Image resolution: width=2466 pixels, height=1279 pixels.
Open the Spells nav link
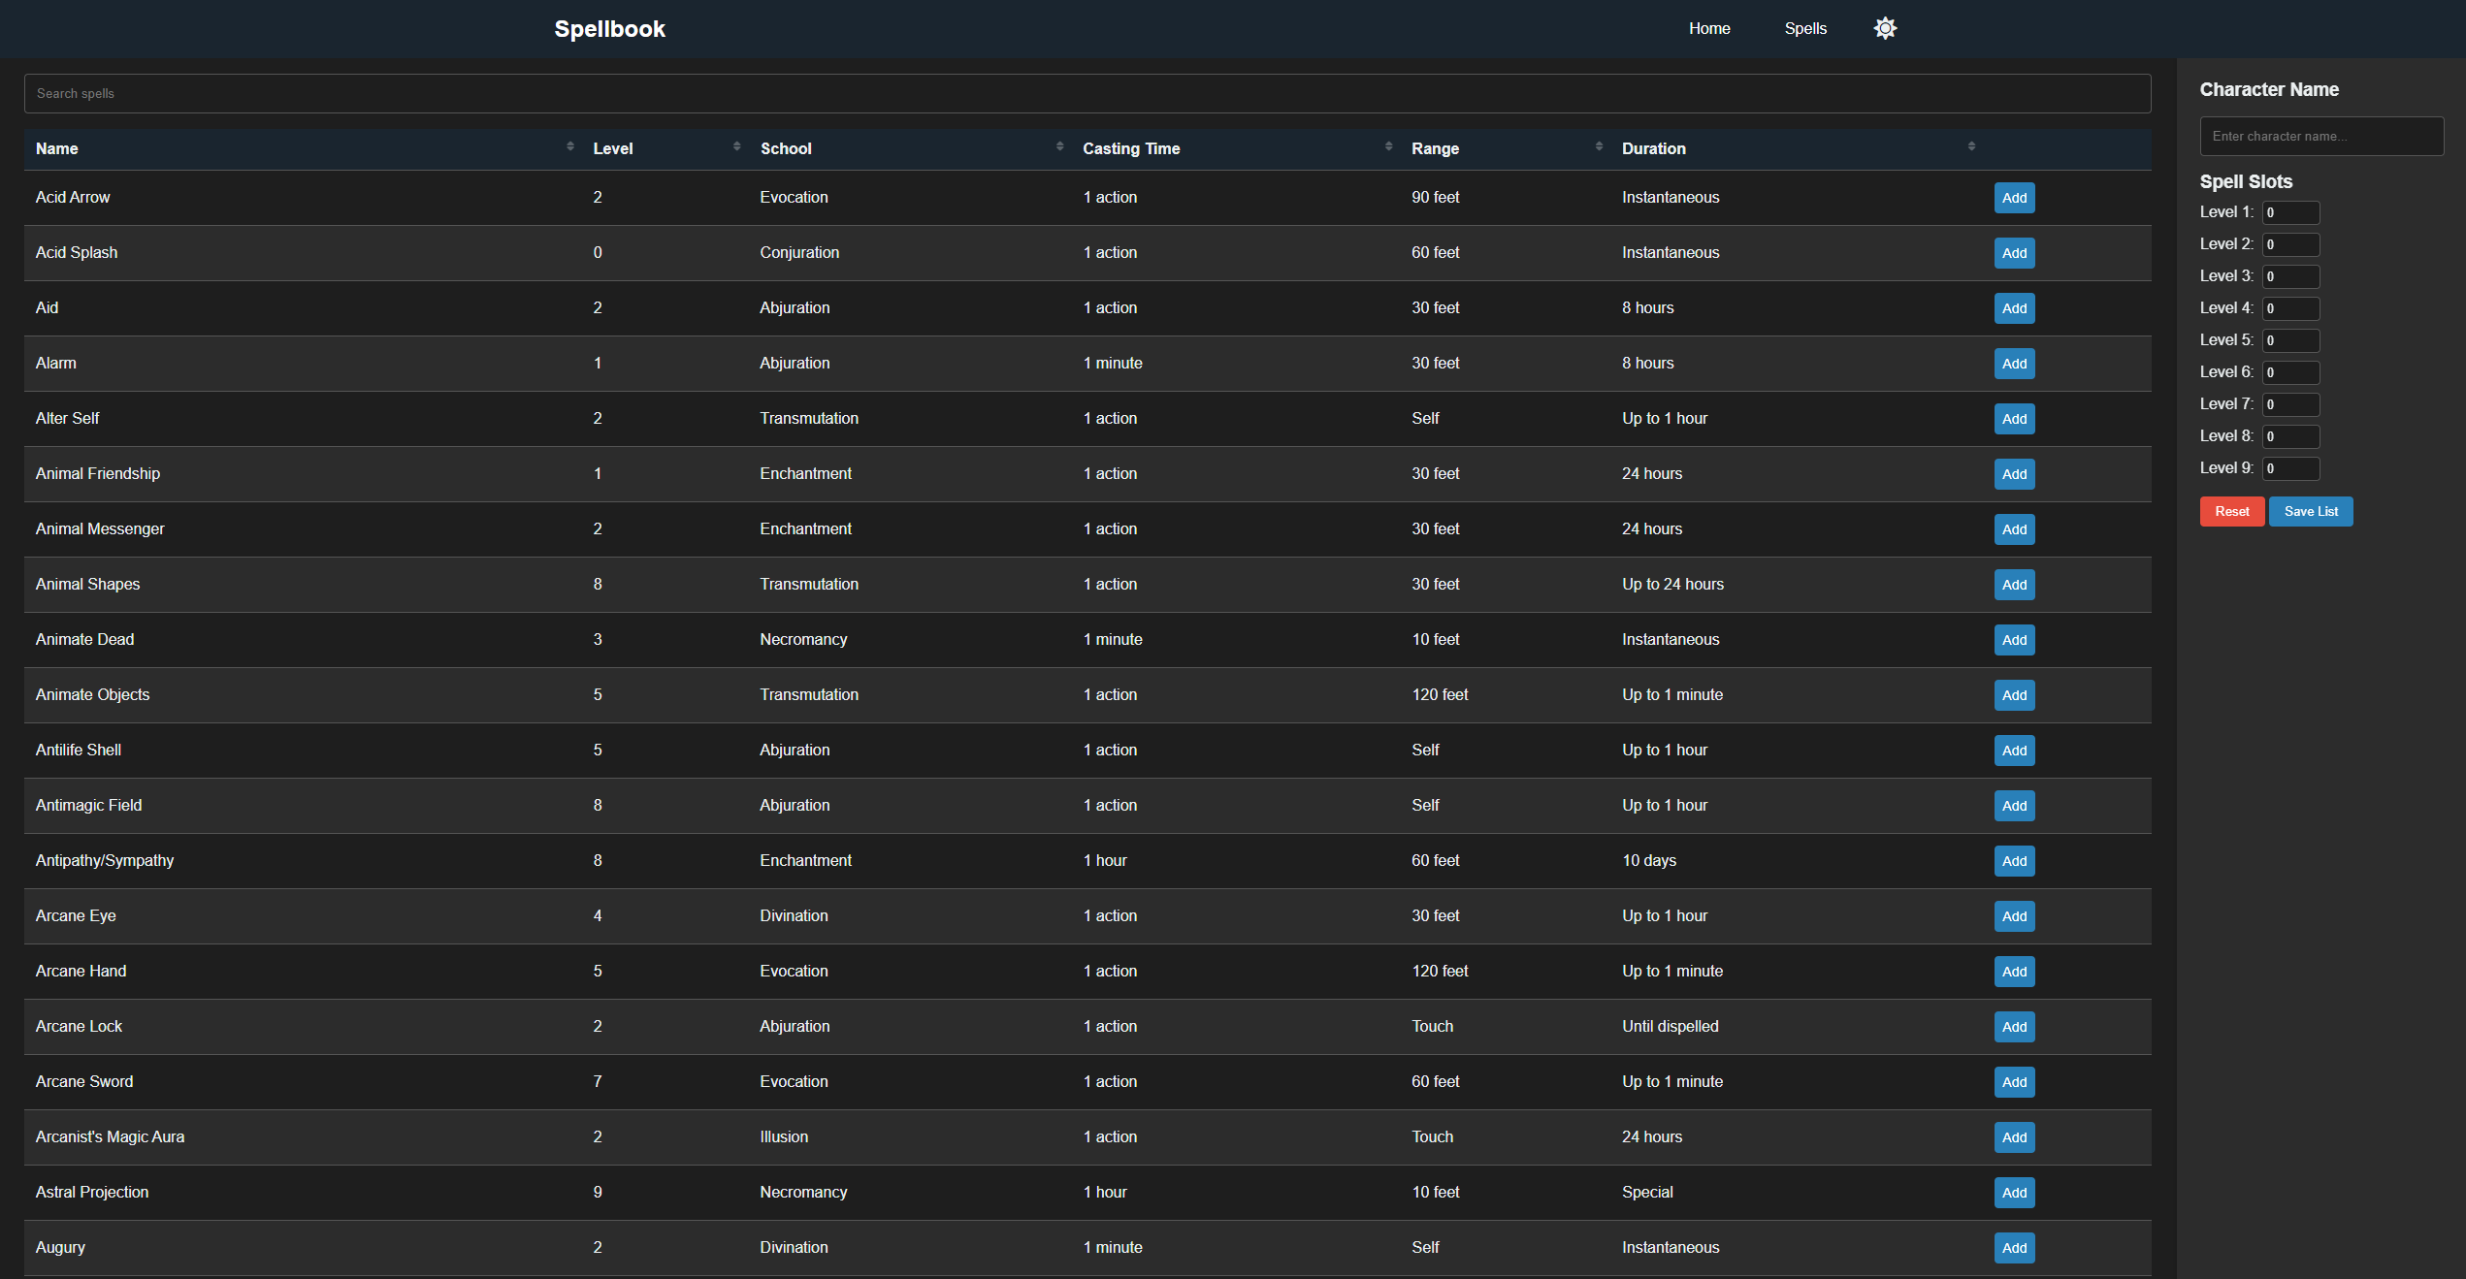click(1804, 28)
